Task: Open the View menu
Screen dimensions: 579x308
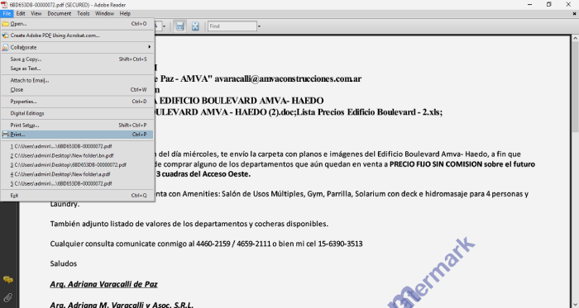Action: click(x=36, y=13)
